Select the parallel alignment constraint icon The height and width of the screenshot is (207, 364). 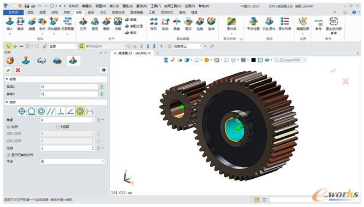coord(51,112)
